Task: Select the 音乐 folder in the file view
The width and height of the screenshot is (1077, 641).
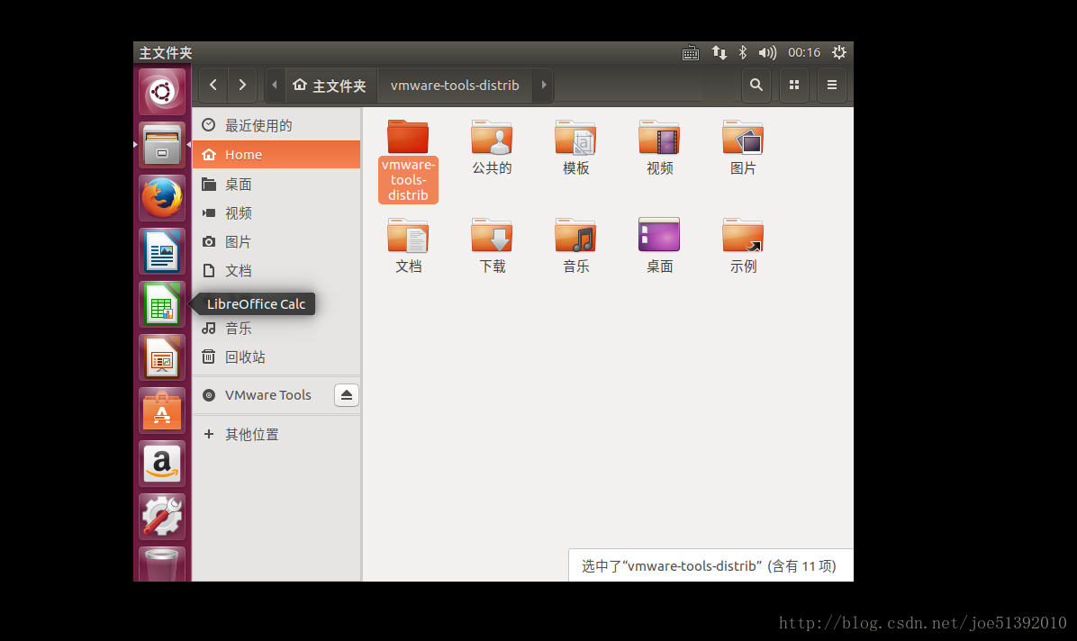Action: pos(575,246)
